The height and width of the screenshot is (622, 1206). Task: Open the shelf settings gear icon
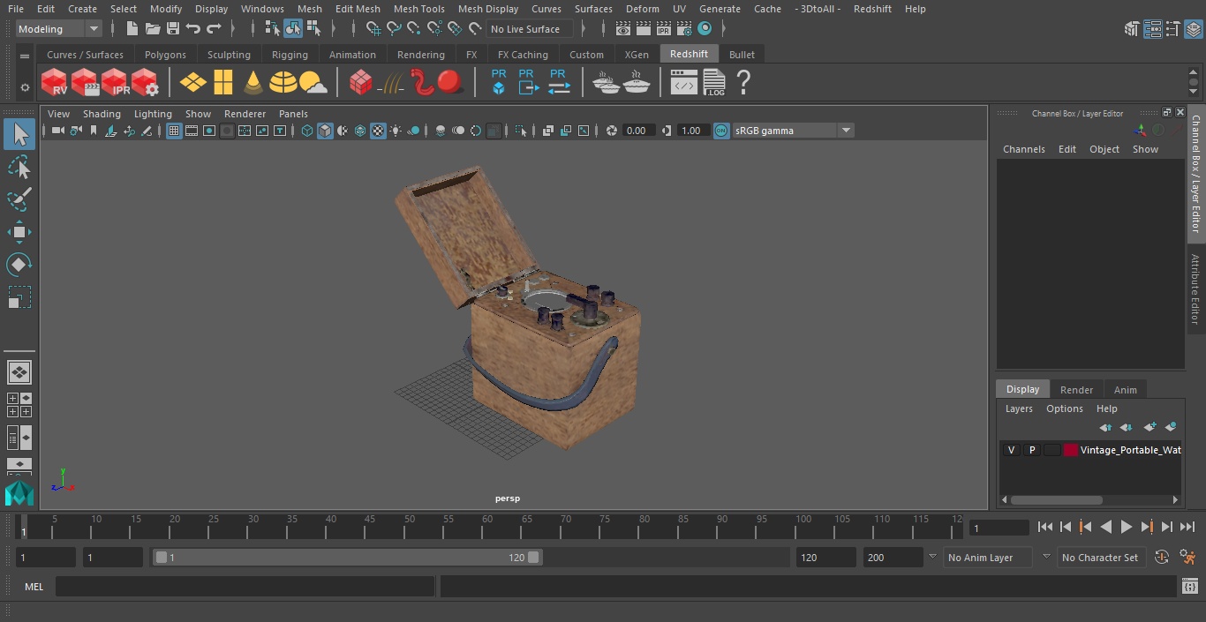[25, 87]
